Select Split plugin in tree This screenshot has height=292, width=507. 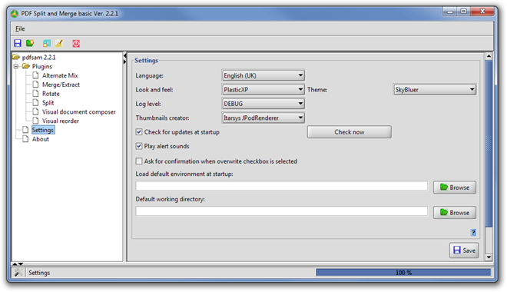point(48,103)
